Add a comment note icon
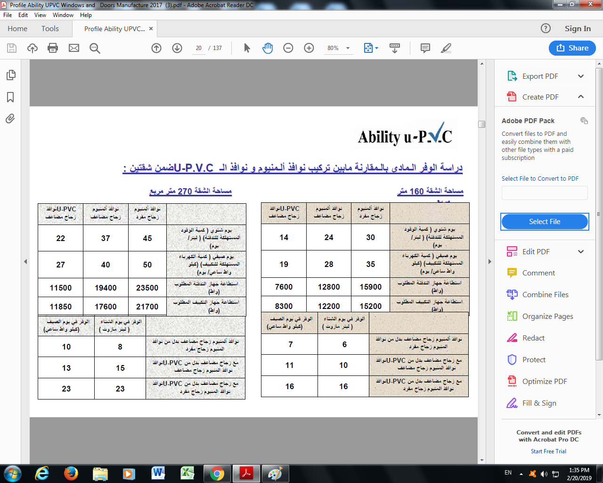The height and width of the screenshot is (483, 603). (425, 48)
